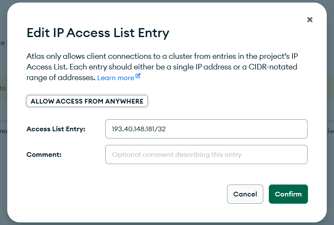The height and width of the screenshot is (225, 334).
Task: Click the yellow banner strip behind dialog
Action: (x=3, y=88)
